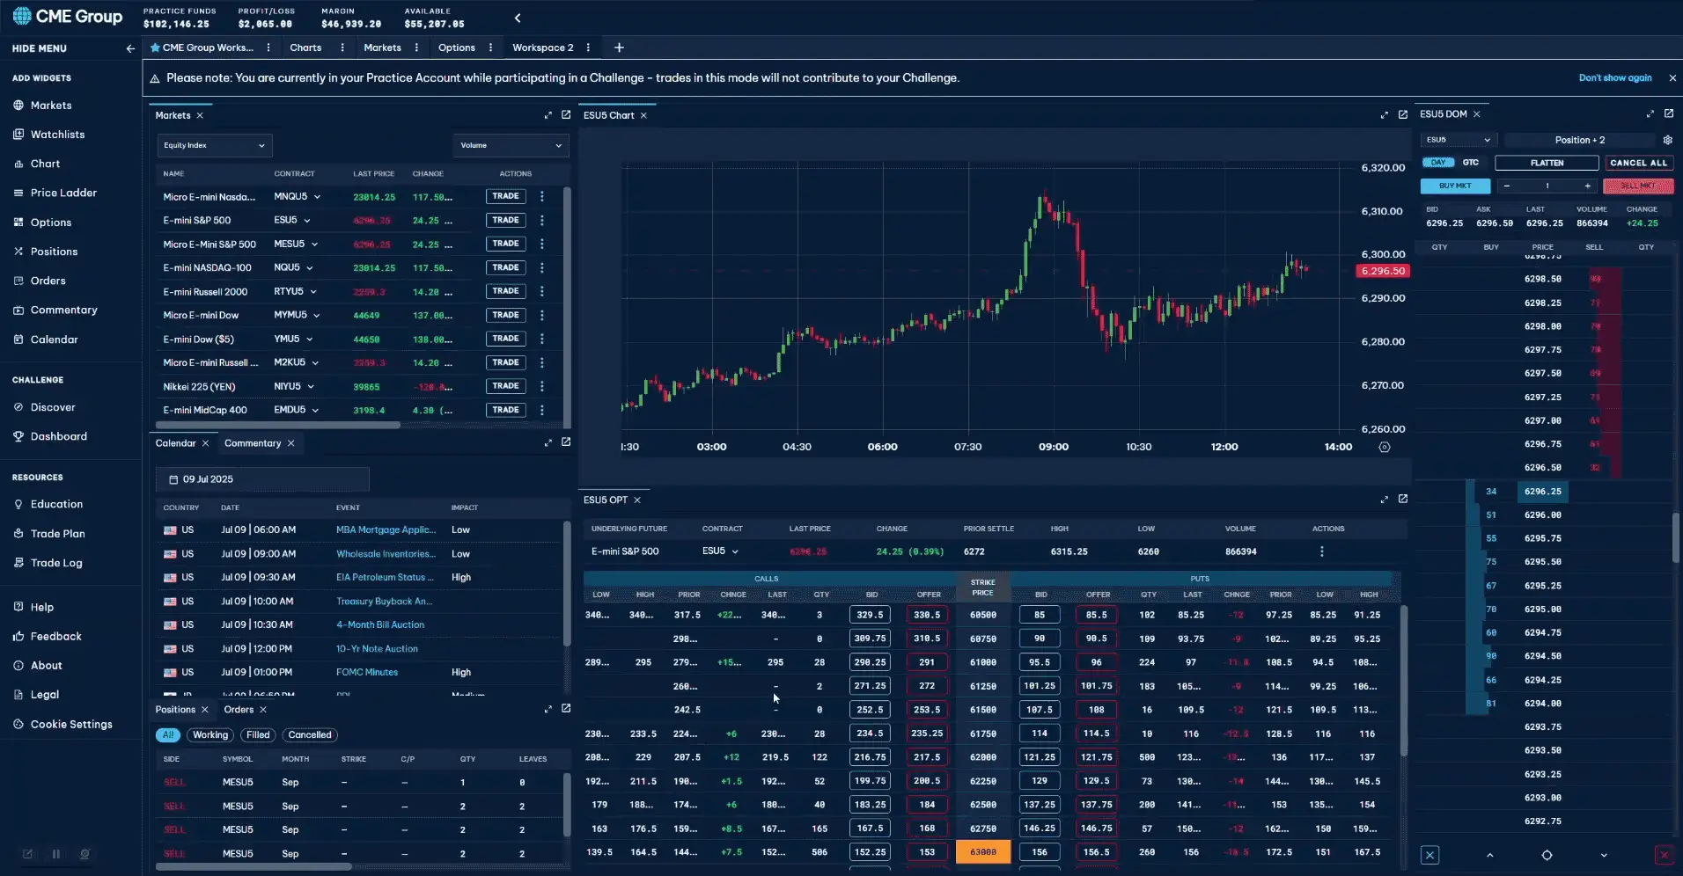This screenshot has width=1683, height=876.
Task: Open the Volume sort dropdown
Action: coord(511,145)
